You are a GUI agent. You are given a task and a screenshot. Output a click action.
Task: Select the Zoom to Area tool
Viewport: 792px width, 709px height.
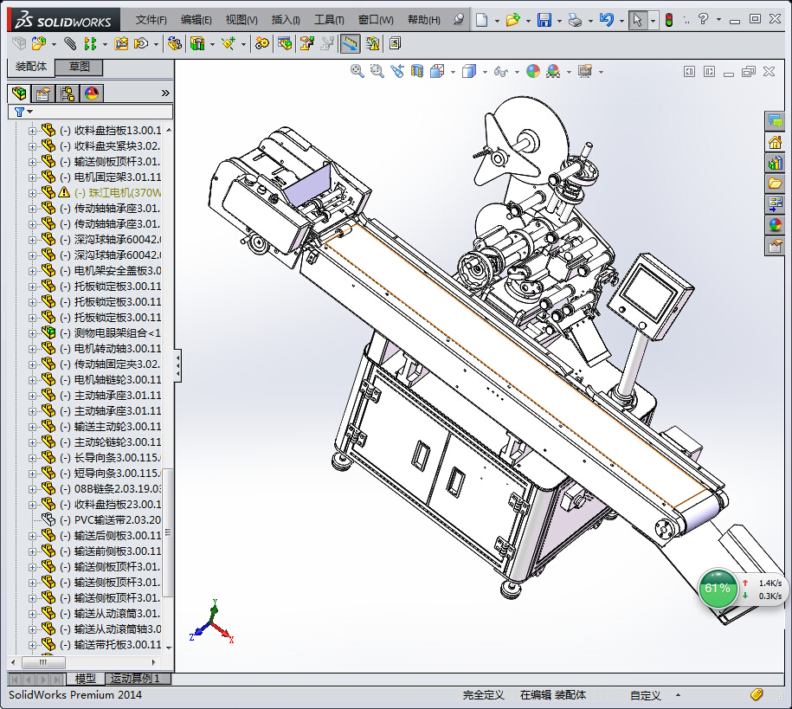coord(377,71)
